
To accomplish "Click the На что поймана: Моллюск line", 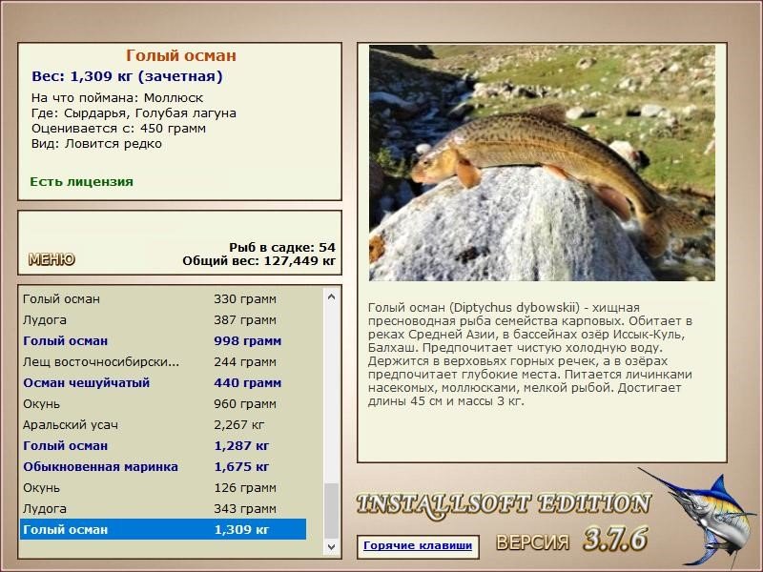I will pyautogui.click(x=117, y=98).
